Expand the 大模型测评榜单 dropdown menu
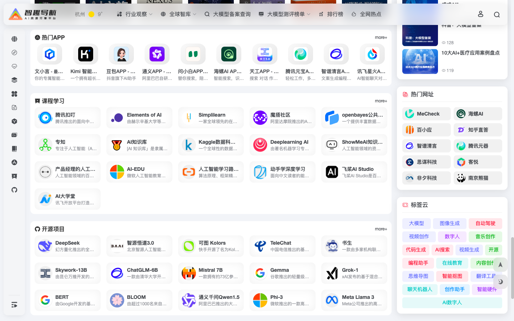The width and height of the screenshot is (514, 321). (284, 14)
